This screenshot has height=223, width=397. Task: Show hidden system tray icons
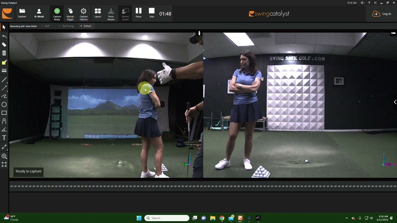click(347, 218)
